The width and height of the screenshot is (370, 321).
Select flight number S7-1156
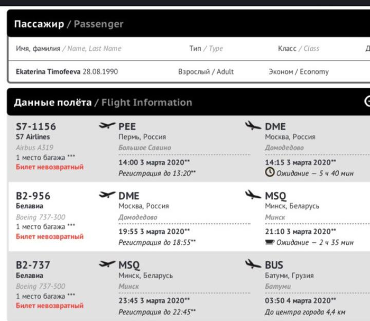(x=36, y=127)
